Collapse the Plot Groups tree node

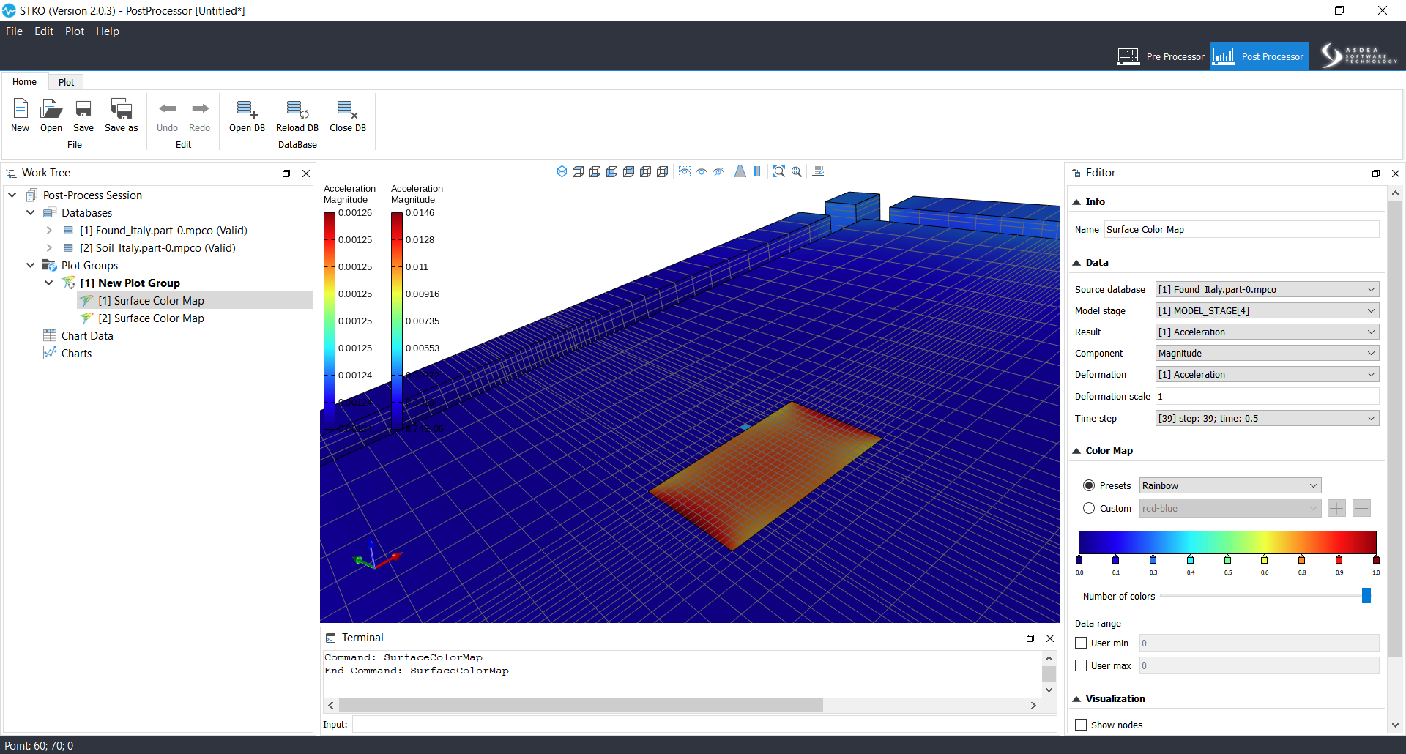coord(30,266)
